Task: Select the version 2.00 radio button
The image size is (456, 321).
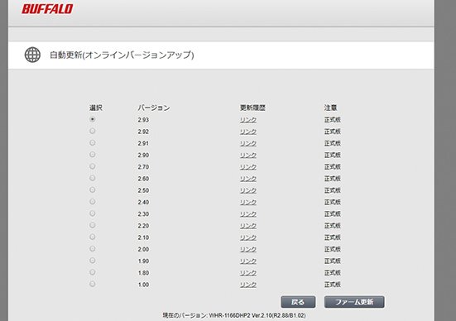Action: pos(93,248)
